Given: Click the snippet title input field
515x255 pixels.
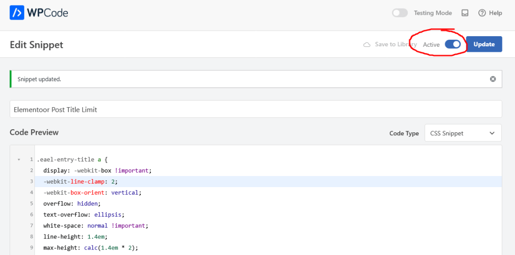Looking at the screenshot, I should pyautogui.click(x=256, y=109).
